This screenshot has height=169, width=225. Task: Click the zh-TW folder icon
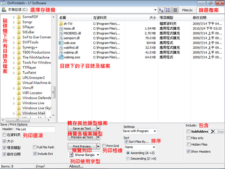point(61,24)
